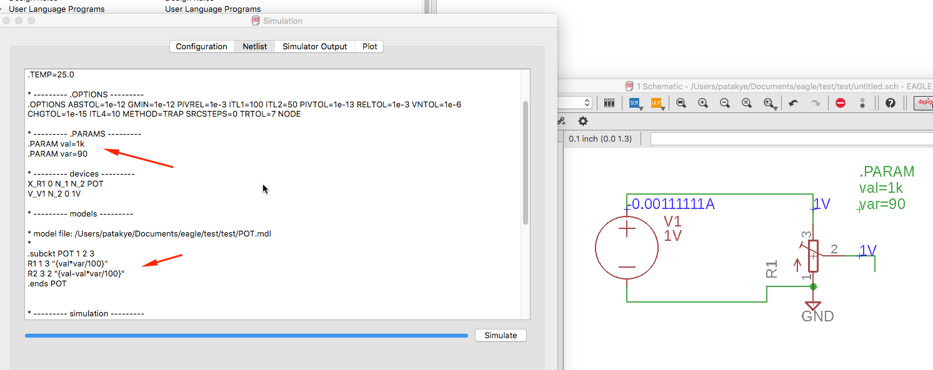Image resolution: width=933 pixels, height=370 pixels.
Task: Open help via question mark icon
Action: (891, 103)
